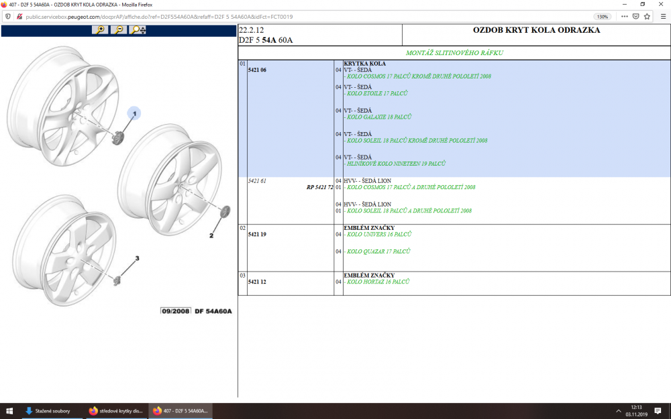Click replacement part RP 5421 72

(319, 187)
